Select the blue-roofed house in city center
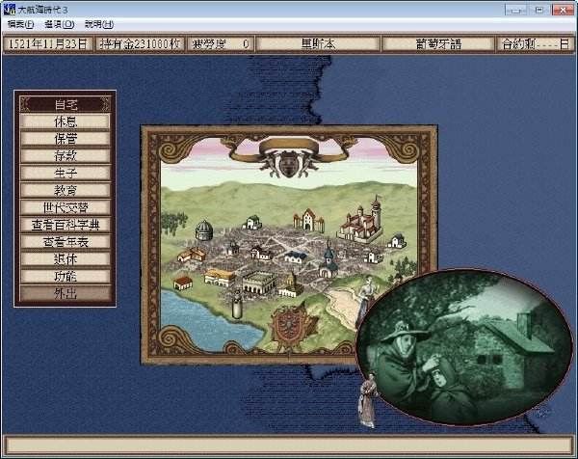This screenshot has height=459, width=578. [296, 256]
